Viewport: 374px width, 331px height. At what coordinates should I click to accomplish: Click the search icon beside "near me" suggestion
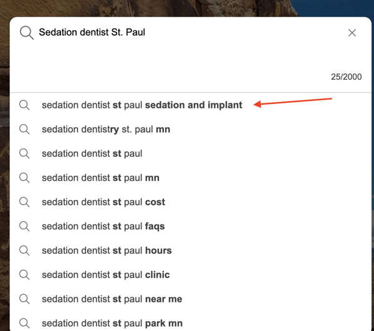pyautogui.click(x=24, y=299)
